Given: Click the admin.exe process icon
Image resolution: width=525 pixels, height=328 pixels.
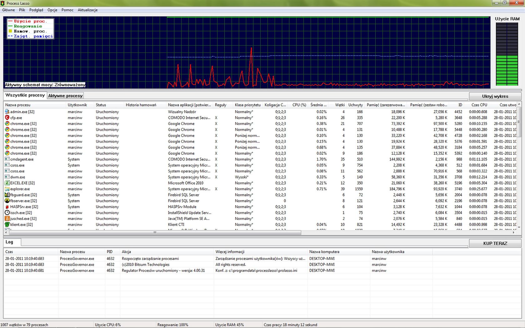Looking at the screenshot, I should (7, 112).
